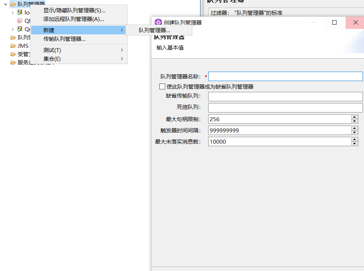Open the 集合(E) menu entry
This screenshot has width=364, height=271.
tap(79, 59)
